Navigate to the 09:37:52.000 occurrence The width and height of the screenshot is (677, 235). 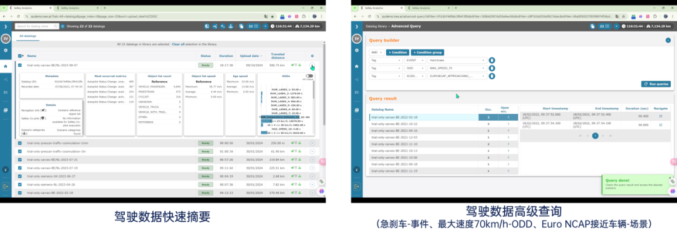click(661, 116)
